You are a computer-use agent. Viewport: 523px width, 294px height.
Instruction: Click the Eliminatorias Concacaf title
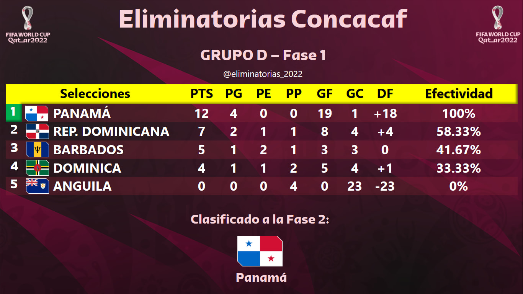point(263,18)
